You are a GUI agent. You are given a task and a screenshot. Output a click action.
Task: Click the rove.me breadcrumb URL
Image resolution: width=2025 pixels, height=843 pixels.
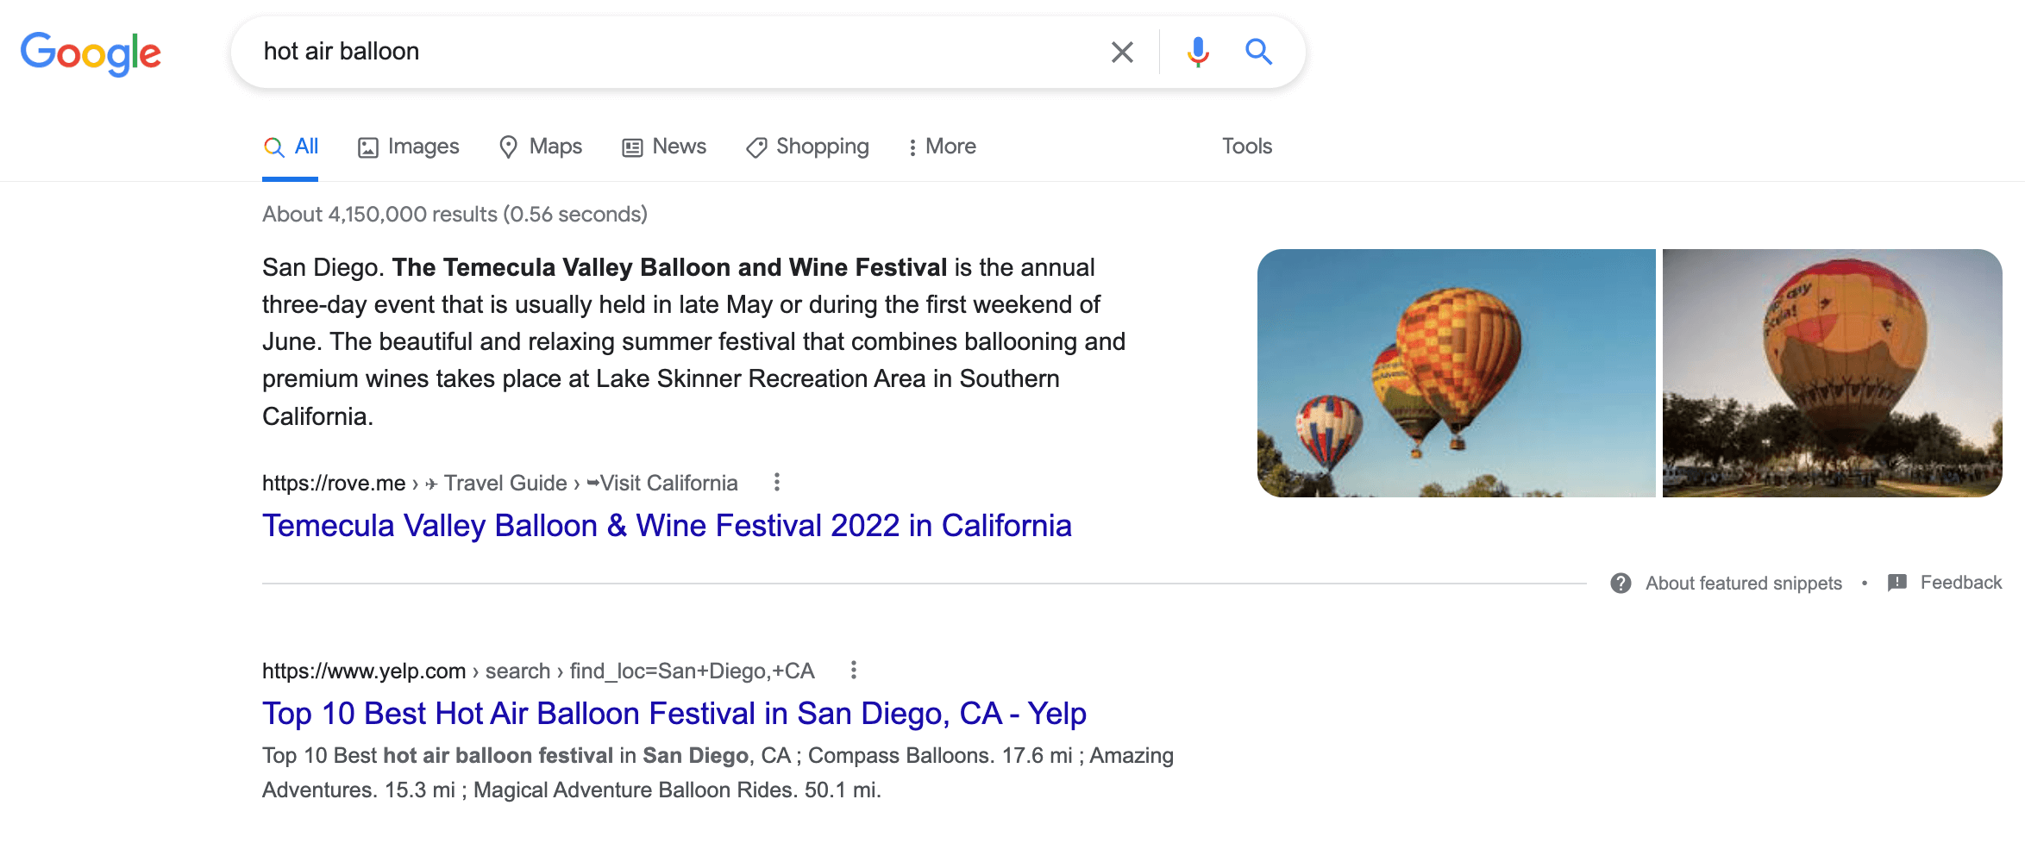click(500, 484)
